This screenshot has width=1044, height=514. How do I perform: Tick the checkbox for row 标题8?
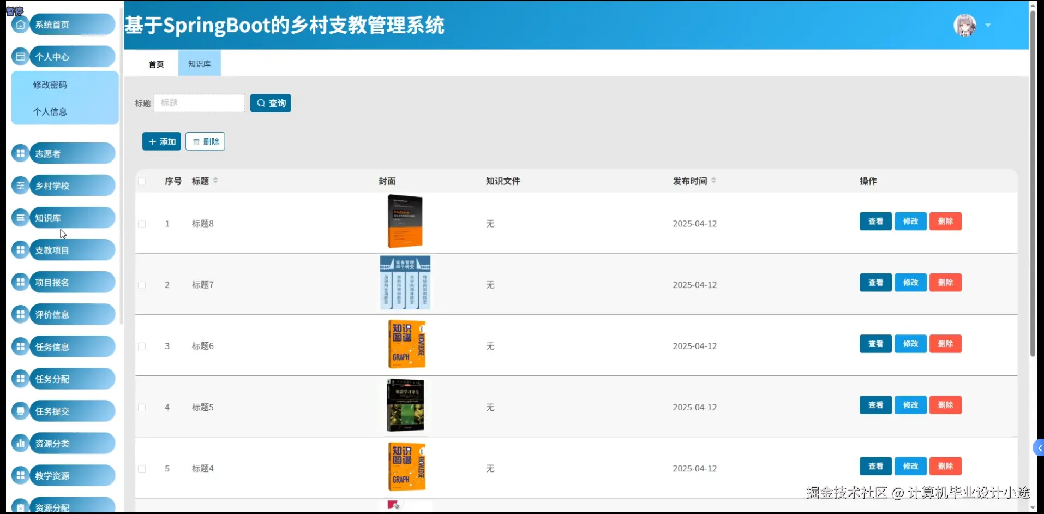[142, 224]
